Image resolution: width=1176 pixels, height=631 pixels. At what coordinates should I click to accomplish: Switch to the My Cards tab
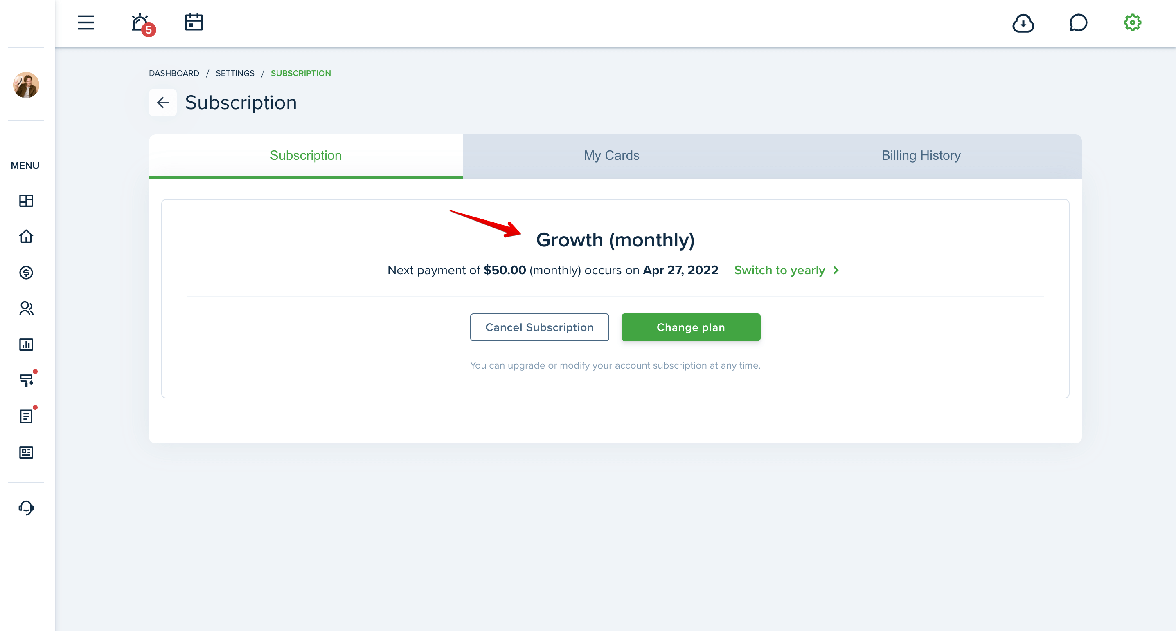611,156
